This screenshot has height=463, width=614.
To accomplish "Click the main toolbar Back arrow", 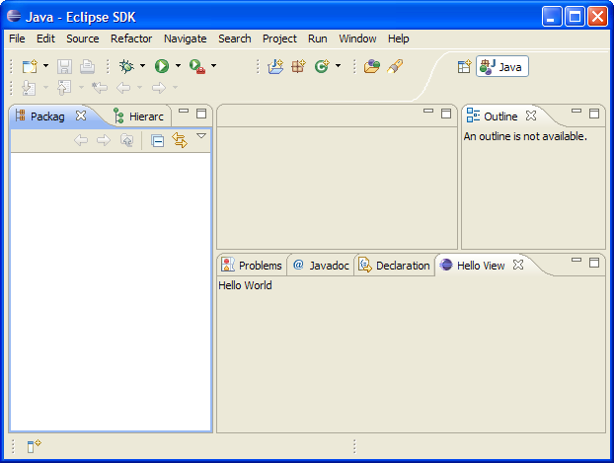I will [x=123, y=88].
